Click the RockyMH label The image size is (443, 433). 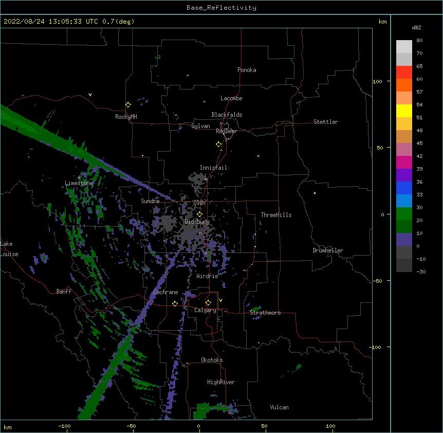click(126, 117)
